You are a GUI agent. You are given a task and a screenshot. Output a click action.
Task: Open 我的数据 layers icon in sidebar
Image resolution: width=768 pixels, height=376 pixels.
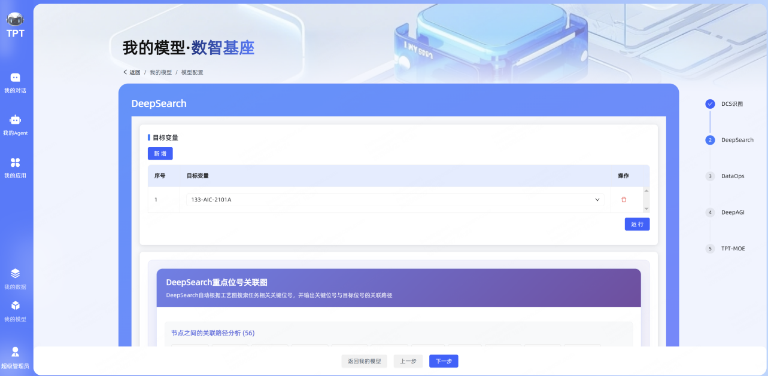16,273
